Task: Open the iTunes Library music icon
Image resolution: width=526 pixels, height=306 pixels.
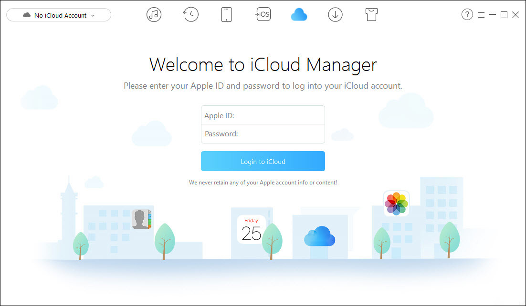Action: (154, 15)
